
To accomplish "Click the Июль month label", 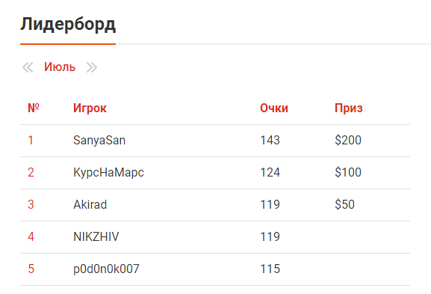I will [x=60, y=67].
